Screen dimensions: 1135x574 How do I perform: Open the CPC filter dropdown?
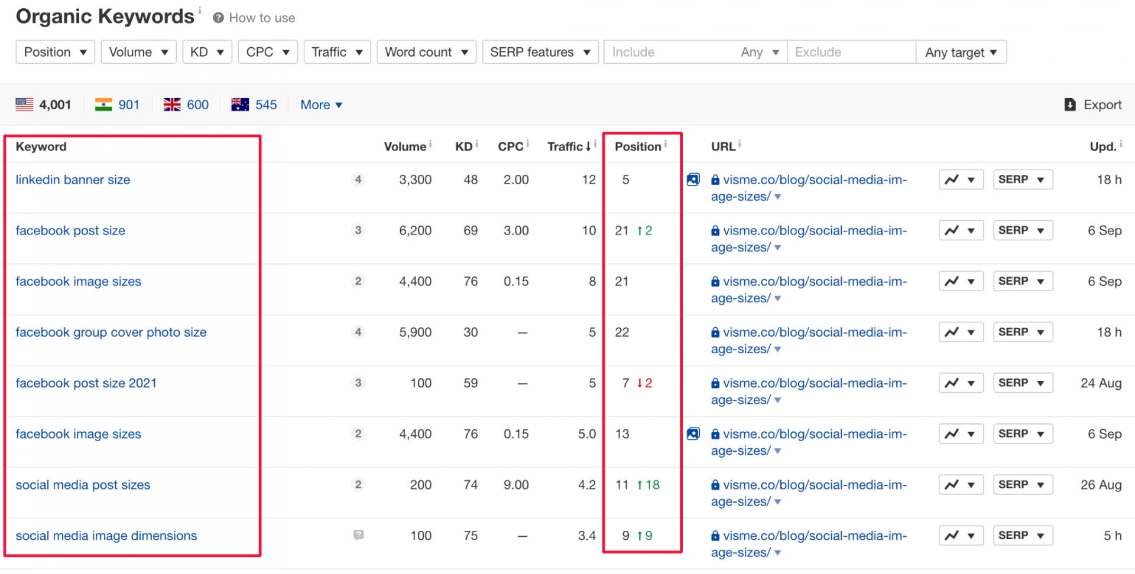tap(268, 52)
